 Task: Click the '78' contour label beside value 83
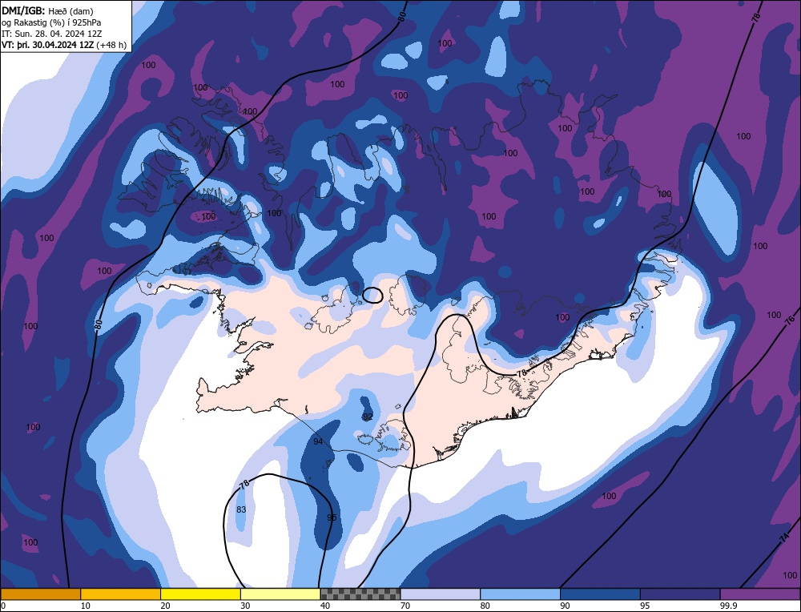click(244, 485)
